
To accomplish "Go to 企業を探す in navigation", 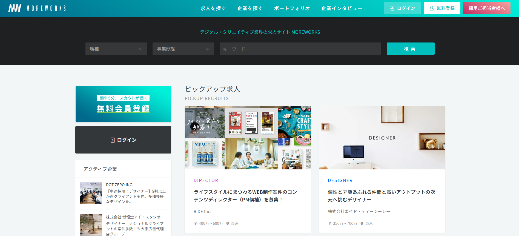I will [x=250, y=8].
